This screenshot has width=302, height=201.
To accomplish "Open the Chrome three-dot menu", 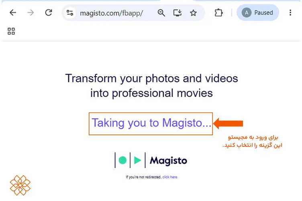I will [x=290, y=13].
